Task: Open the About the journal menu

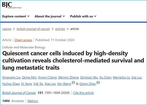Action: [50, 16]
